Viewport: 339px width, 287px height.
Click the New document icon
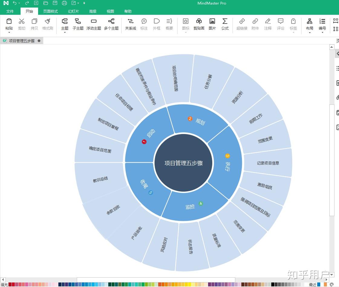pyautogui.click(x=36, y=3)
